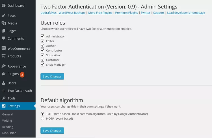Image resolution: width=212 pixels, height=138 pixels.
Task: Click the Dashboard gauge icon
Action: tap(4, 6)
